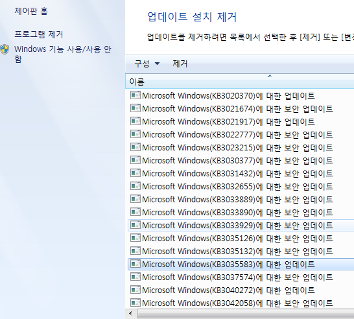Click the left arrow of horizontal scrollbar
354x319 pixels.
pos(130,313)
